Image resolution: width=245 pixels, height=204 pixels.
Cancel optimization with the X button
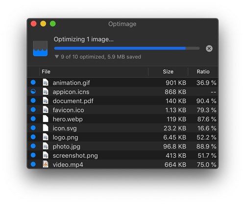pyautogui.click(x=209, y=49)
